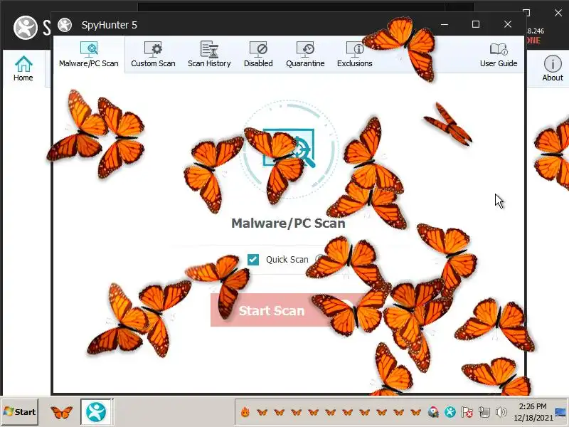Open the Windows Start menu
This screenshot has width=569, height=427.
(x=20, y=412)
